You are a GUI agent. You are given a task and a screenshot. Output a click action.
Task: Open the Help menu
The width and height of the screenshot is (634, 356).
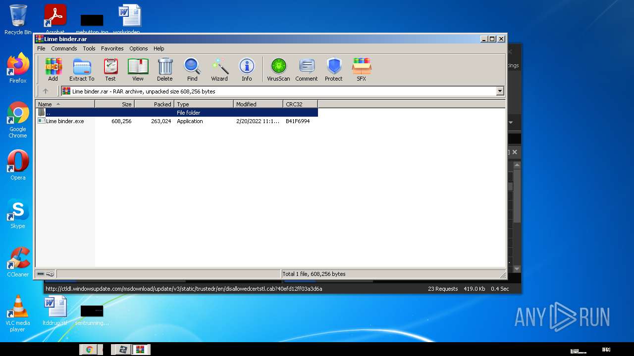(158, 48)
